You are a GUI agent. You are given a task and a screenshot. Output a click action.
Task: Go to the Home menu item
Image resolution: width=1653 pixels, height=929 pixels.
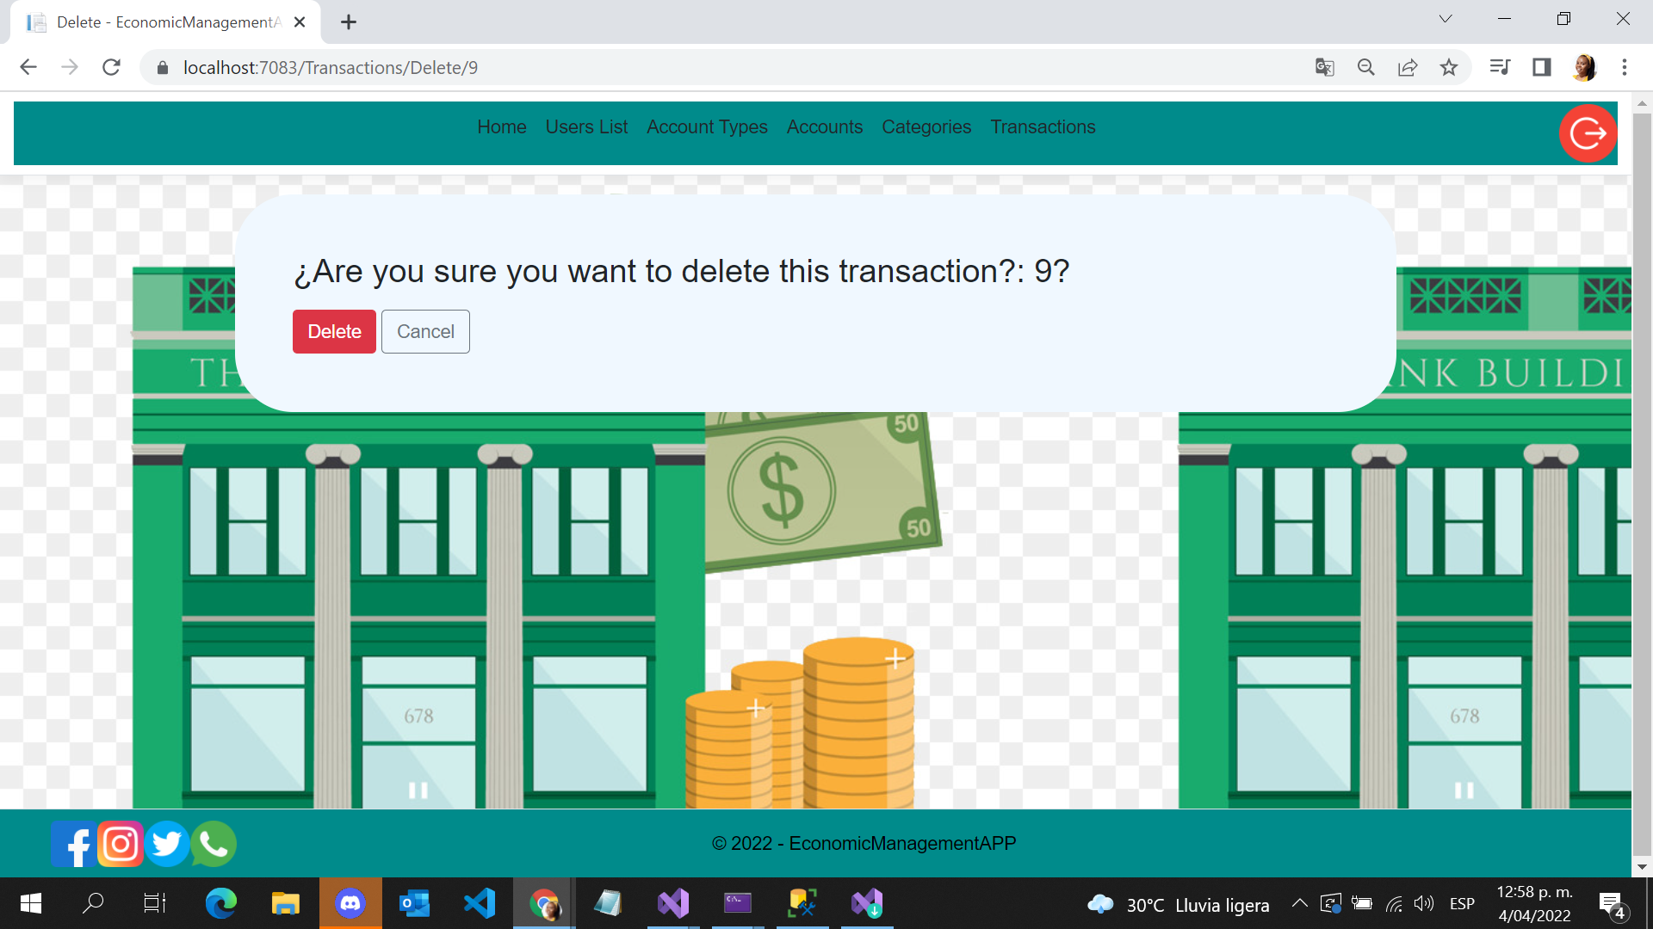[502, 126]
